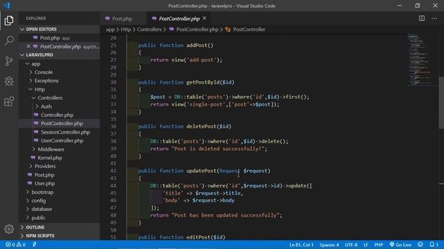
Task: Open the Debug view in activity bar
Action: tap(9, 82)
